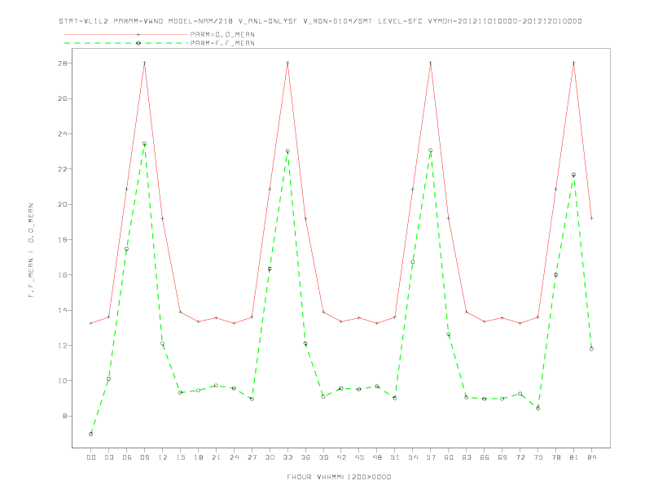Click the x-axis tick label 06
The image size is (645, 498).
pyautogui.click(x=127, y=457)
